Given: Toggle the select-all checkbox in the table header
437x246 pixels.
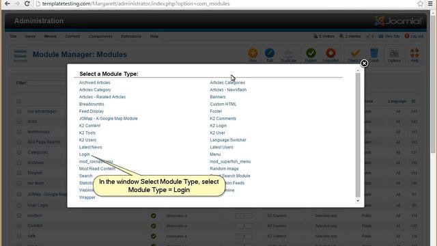Looking at the screenshot, I should click(18, 101).
